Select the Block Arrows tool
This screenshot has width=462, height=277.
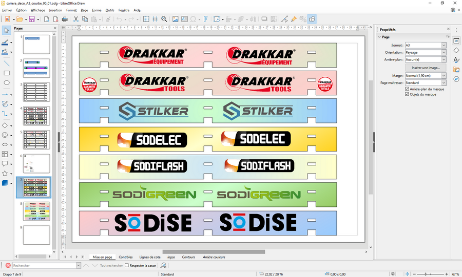(5, 144)
